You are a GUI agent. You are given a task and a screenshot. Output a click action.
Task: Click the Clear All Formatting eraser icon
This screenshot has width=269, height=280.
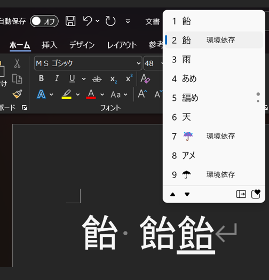point(145,78)
